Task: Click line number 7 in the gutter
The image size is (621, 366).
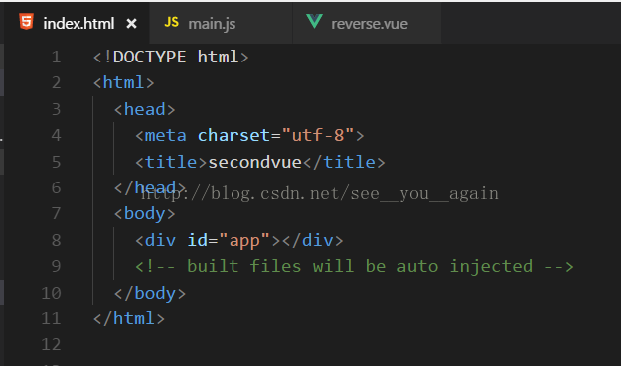Action: pyautogui.click(x=56, y=214)
